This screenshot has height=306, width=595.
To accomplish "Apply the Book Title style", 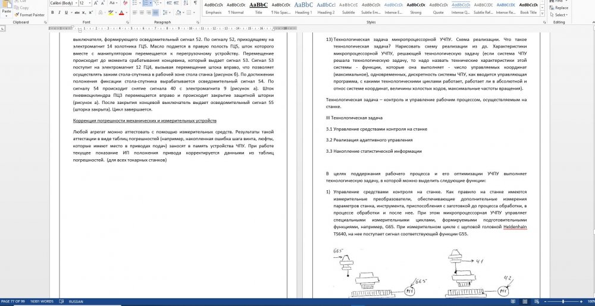I will (528, 8).
